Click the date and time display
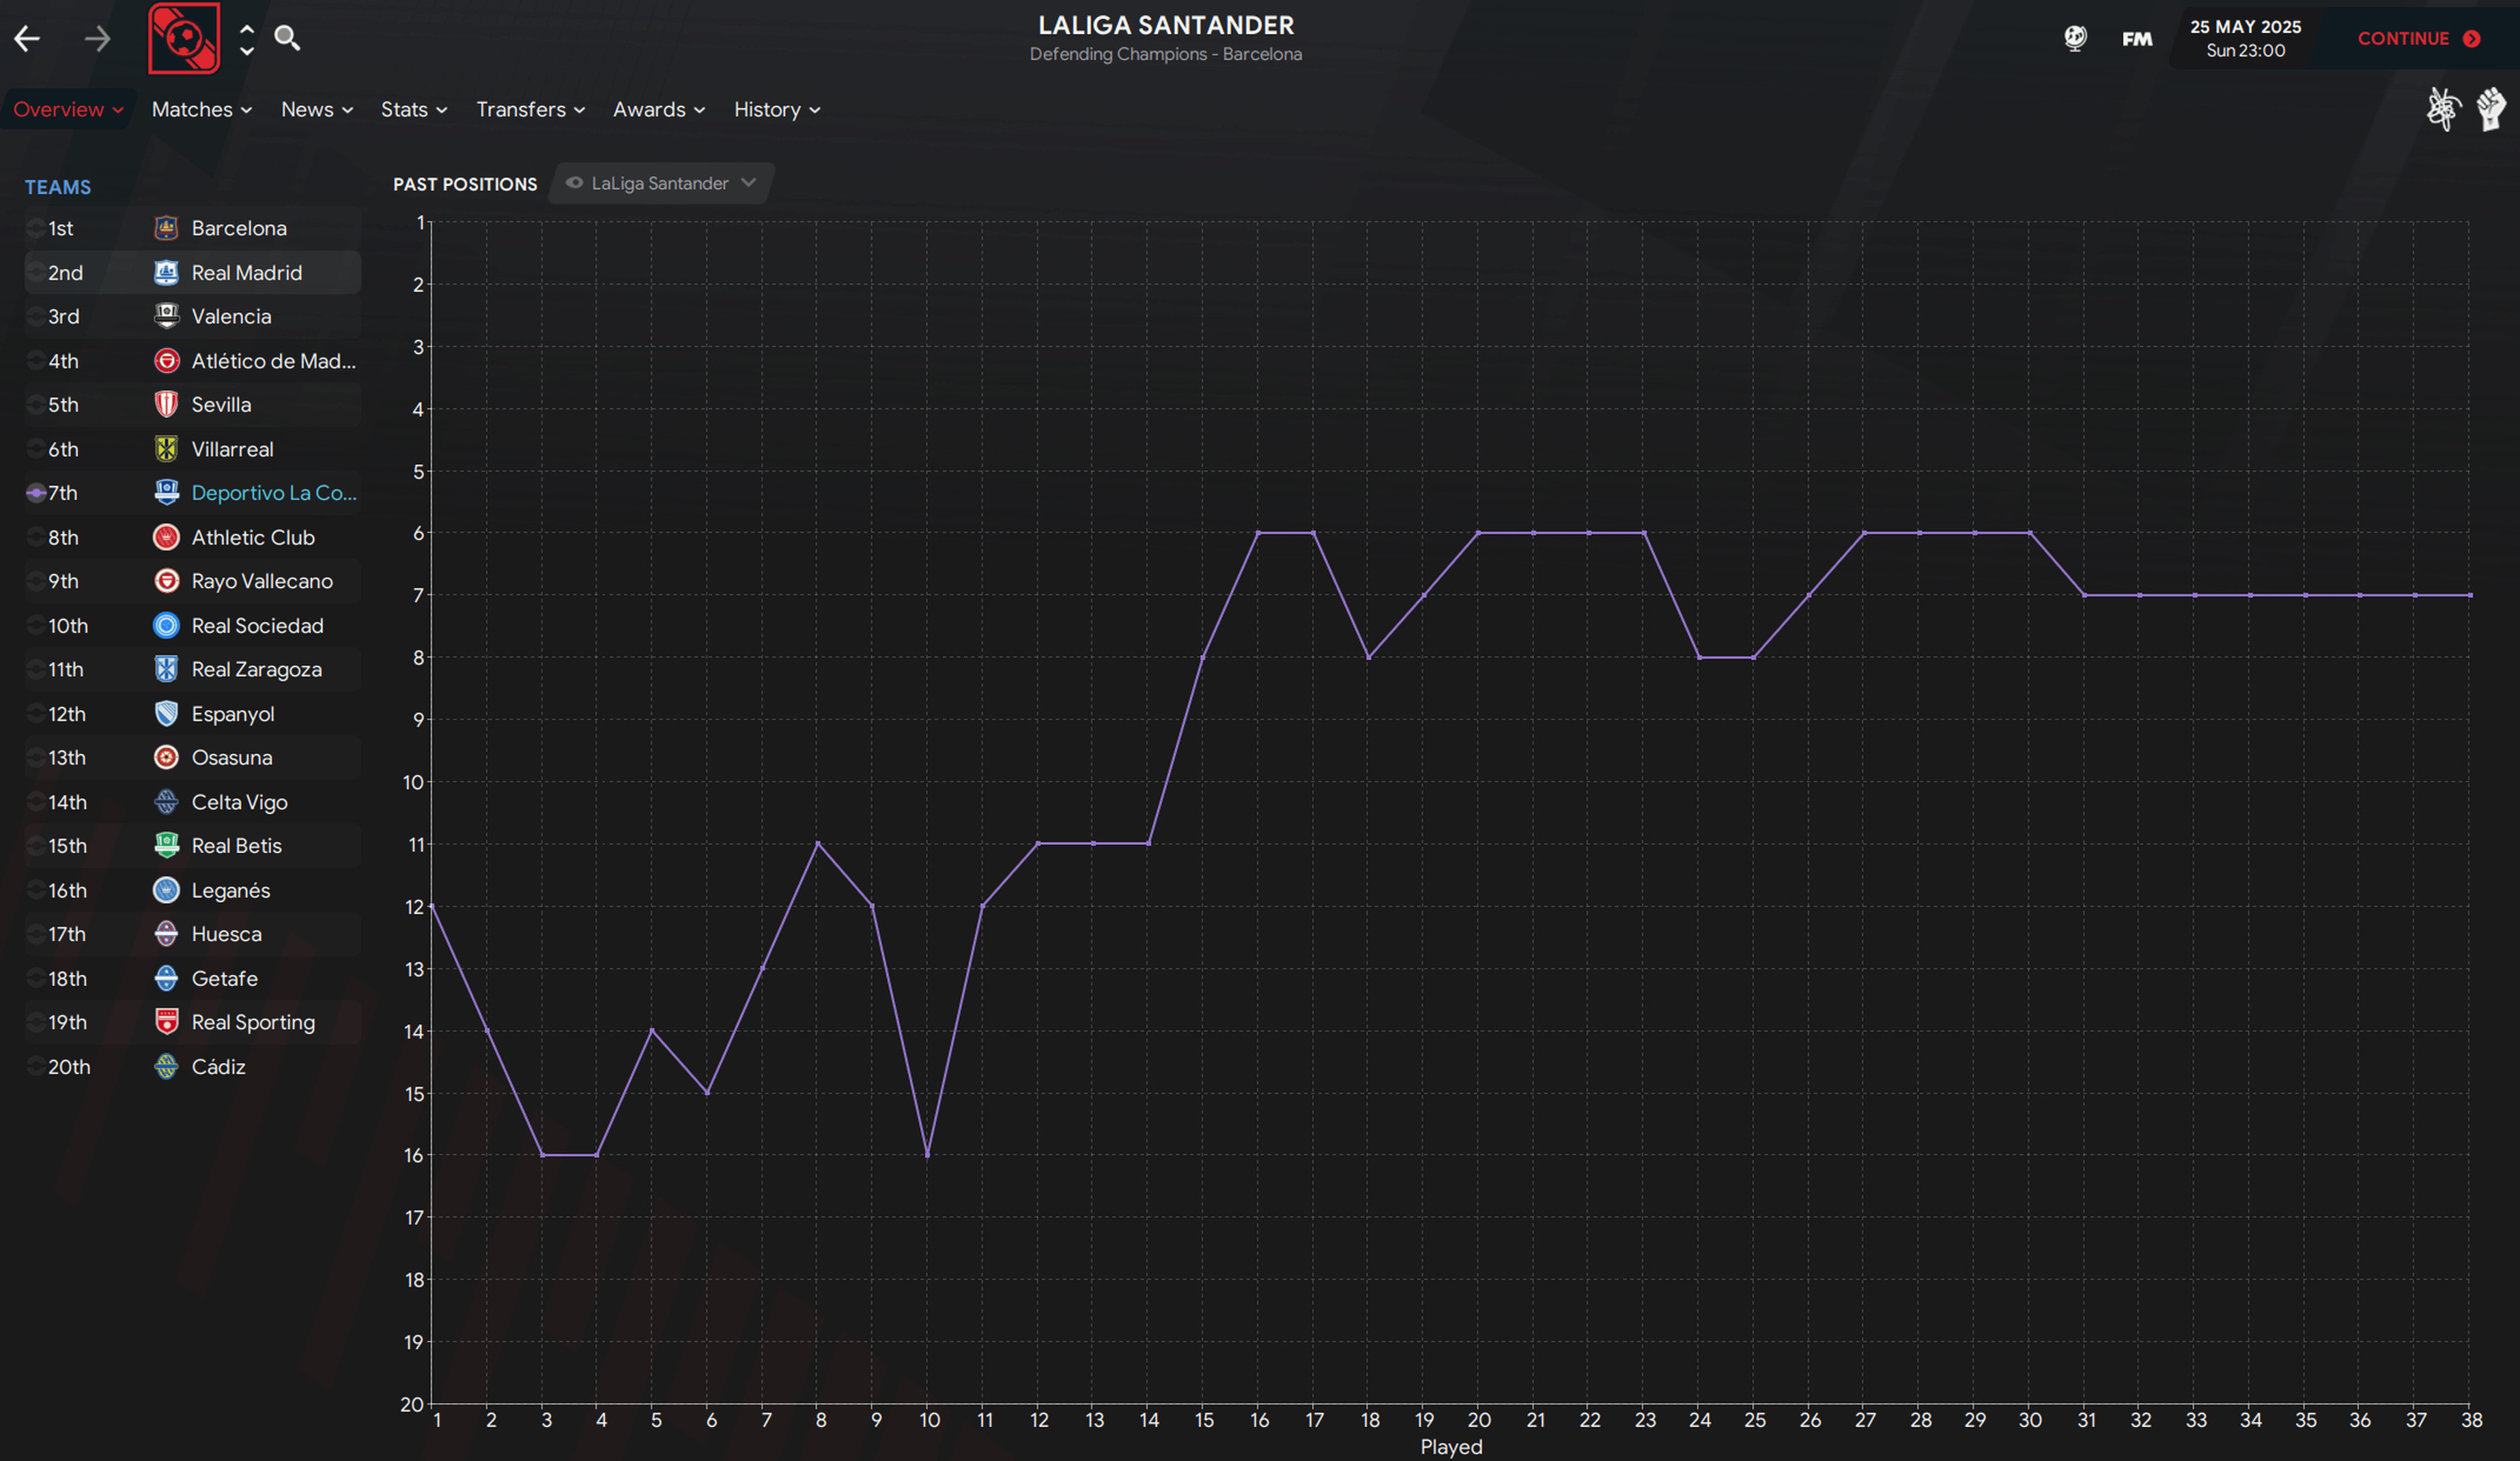The height and width of the screenshot is (1461, 2520). 2245,39
